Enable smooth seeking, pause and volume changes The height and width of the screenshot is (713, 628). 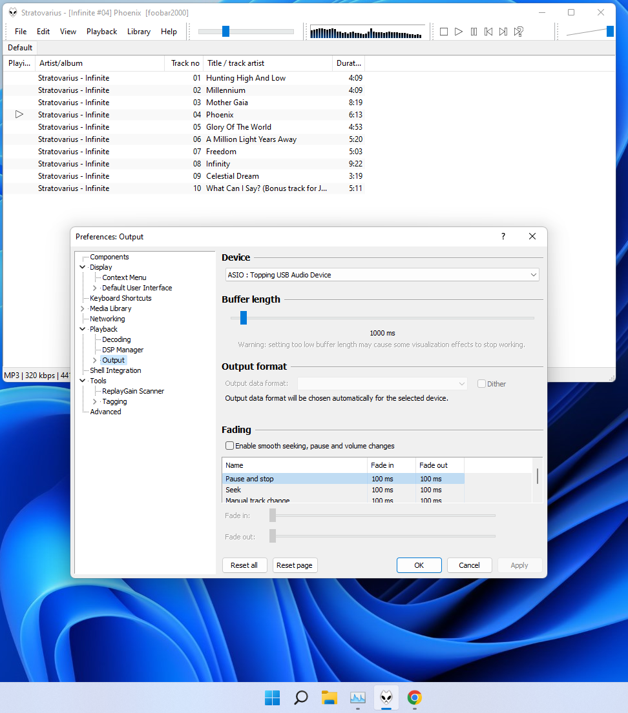pos(229,446)
